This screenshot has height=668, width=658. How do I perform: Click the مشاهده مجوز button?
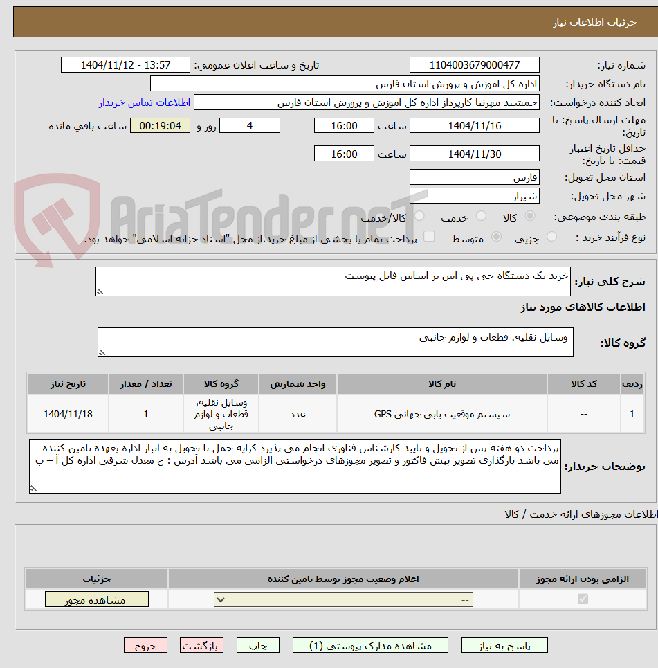[x=97, y=599]
